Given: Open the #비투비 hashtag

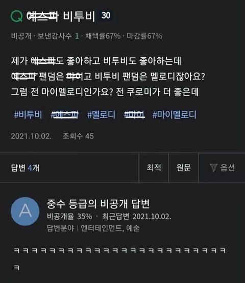Looking at the screenshot, I should tap(28, 114).
